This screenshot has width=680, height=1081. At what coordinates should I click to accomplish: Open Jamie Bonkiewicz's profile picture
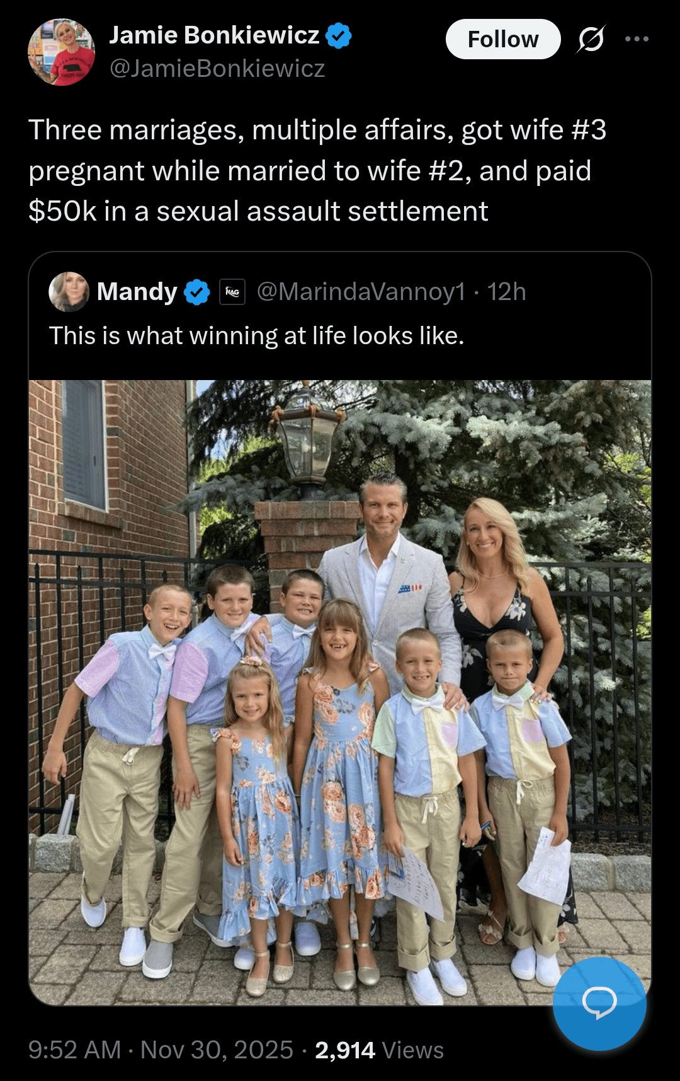pos(61,52)
